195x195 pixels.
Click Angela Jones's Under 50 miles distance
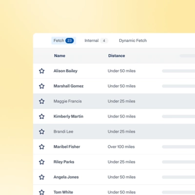(x=122, y=177)
